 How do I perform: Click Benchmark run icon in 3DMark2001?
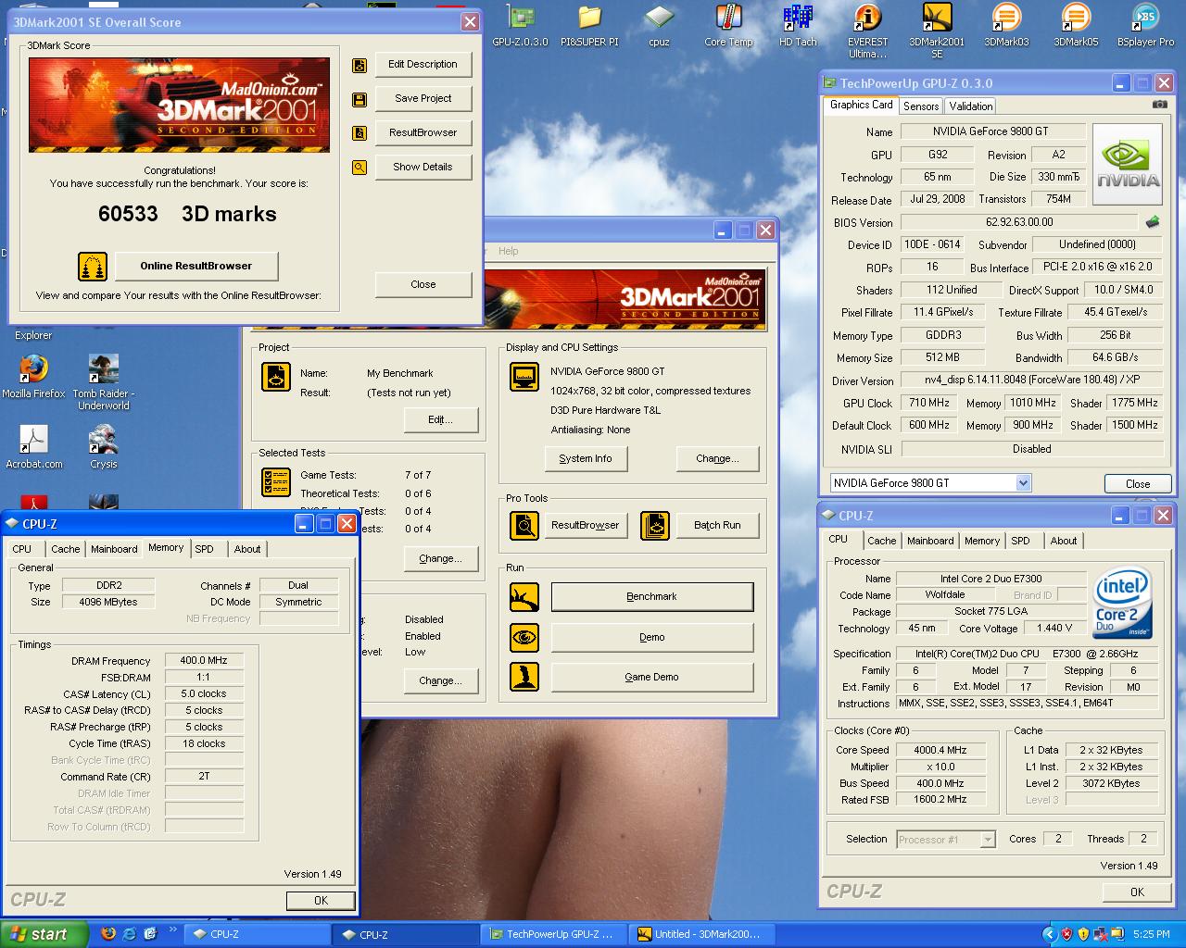coord(524,597)
